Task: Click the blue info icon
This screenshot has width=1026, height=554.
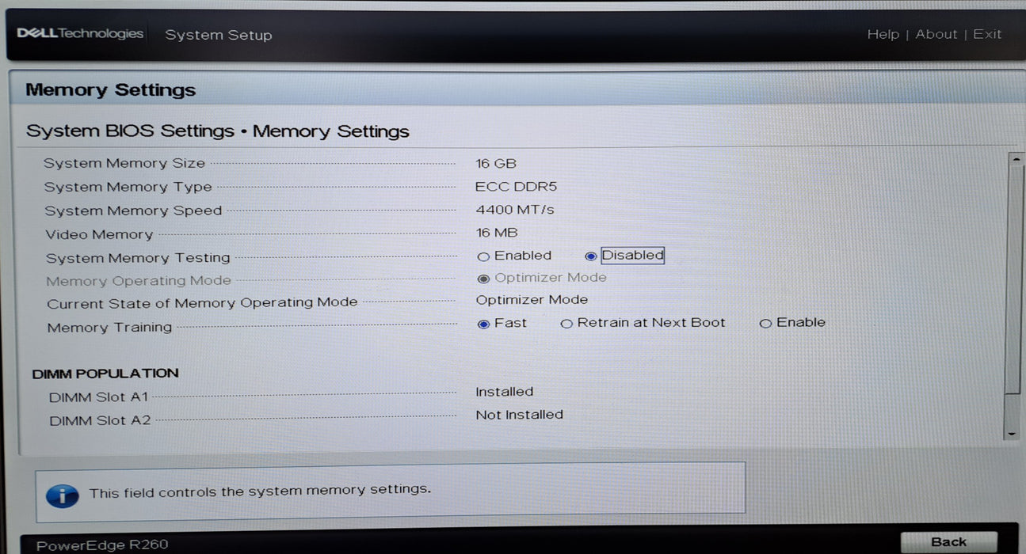Action: [x=62, y=495]
